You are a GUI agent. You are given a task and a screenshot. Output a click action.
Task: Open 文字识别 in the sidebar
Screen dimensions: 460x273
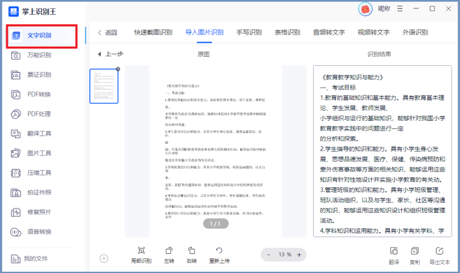pyautogui.click(x=42, y=36)
